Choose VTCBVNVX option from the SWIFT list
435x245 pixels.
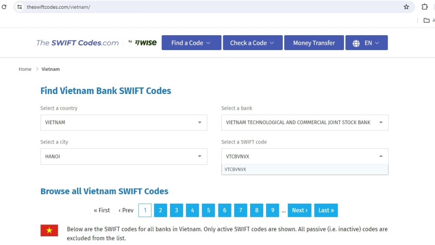click(x=236, y=169)
